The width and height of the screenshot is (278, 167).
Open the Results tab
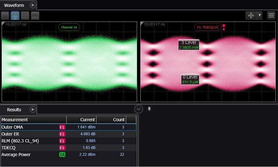pyautogui.click(x=14, y=110)
